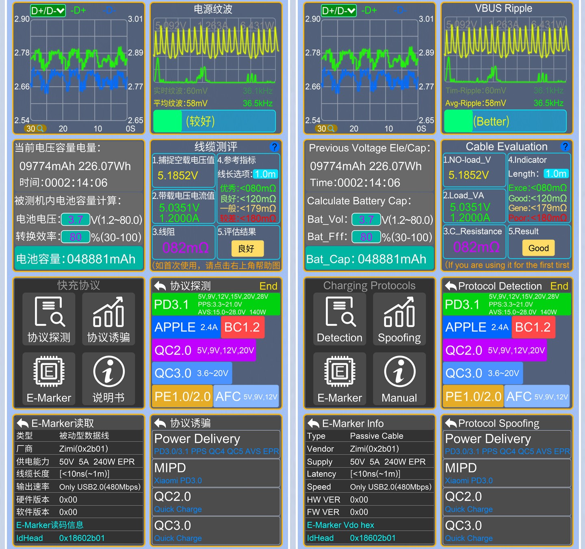The image size is (585, 549).
Task: Open the Detection icon in Charging Protocols
Action: coord(340,319)
